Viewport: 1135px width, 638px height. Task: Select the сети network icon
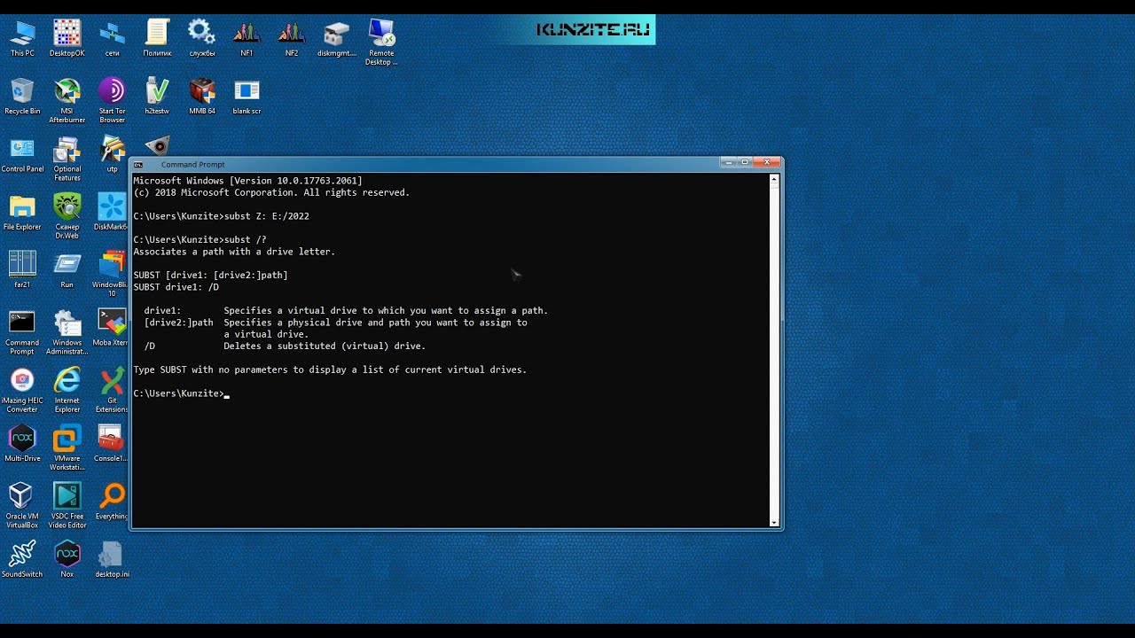113,39
